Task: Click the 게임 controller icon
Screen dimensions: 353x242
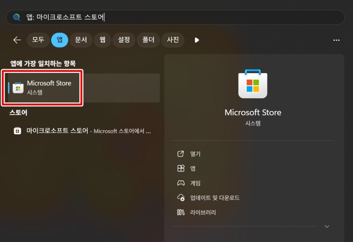Action: tap(181, 183)
